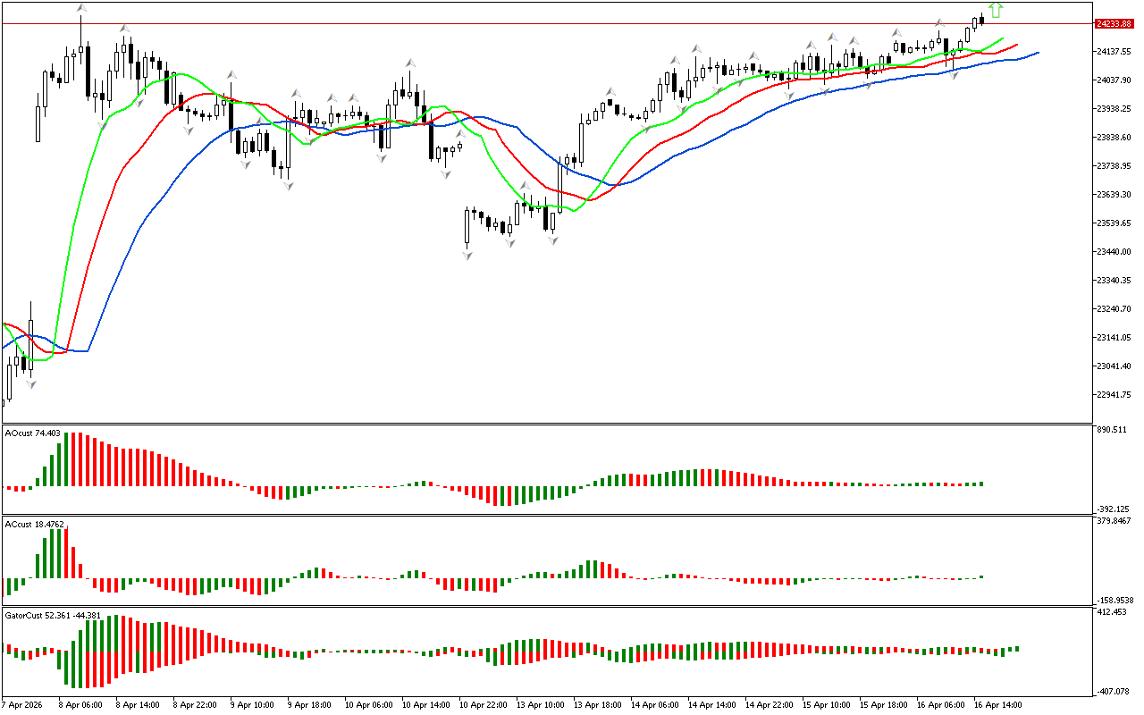Click the 22941.75 price scale label
Viewport: 1144px width, 715px height.
[1114, 395]
